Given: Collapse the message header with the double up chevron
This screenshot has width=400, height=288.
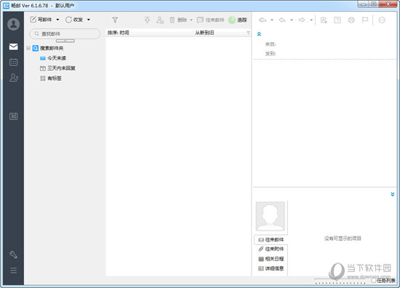Looking at the screenshot, I should coord(259,34).
